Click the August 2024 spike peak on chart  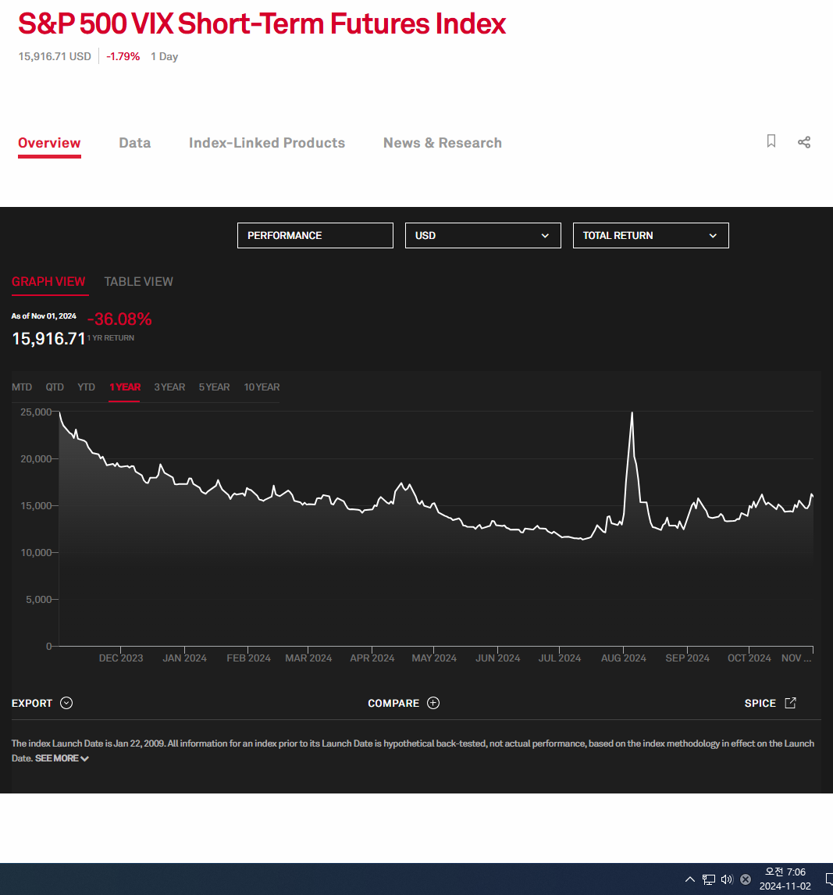[x=632, y=412]
